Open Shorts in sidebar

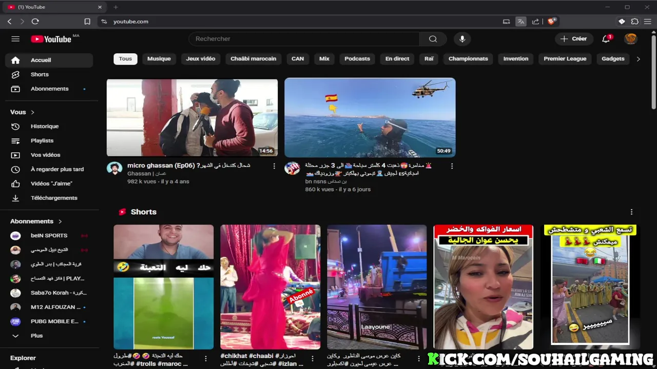(x=49, y=74)
